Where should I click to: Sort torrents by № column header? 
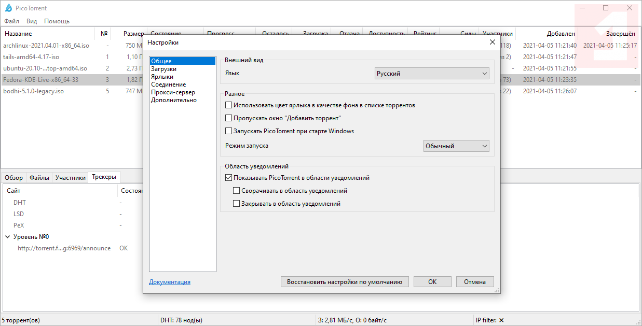tap(103, 34)
